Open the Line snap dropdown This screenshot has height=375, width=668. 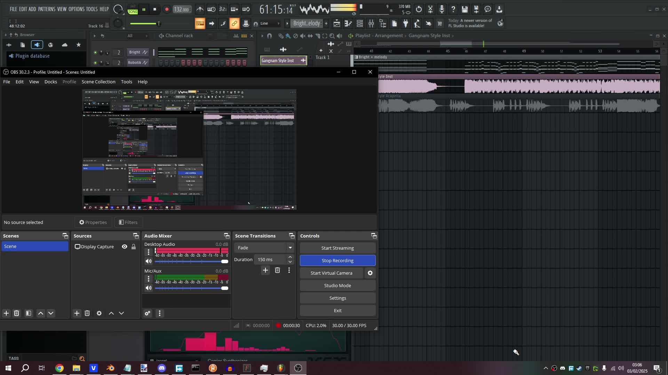tap(270, 24)
